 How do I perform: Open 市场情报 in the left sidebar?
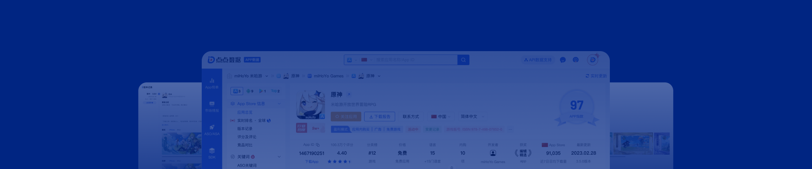(212, 106)
